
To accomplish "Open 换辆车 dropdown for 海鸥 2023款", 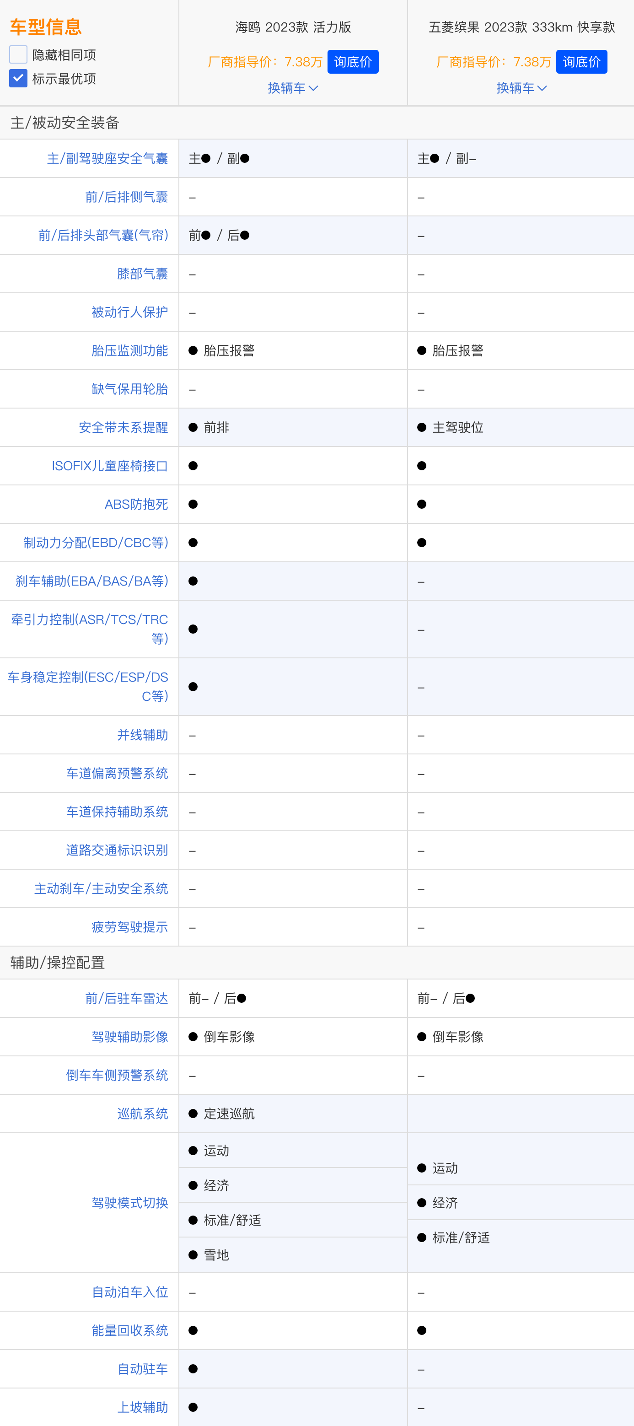I will coord(293,88).
